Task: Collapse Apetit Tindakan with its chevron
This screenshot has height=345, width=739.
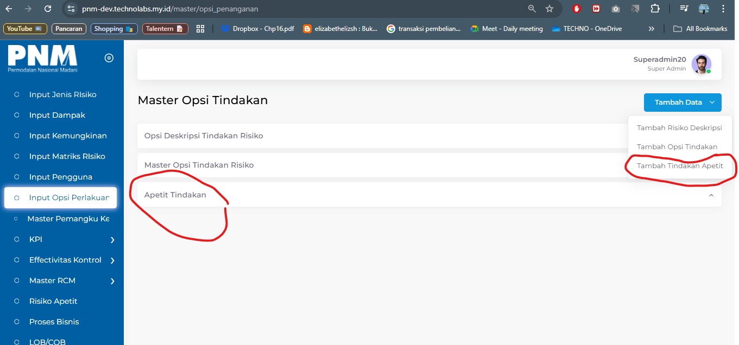Action: click(x=711, y=195)
